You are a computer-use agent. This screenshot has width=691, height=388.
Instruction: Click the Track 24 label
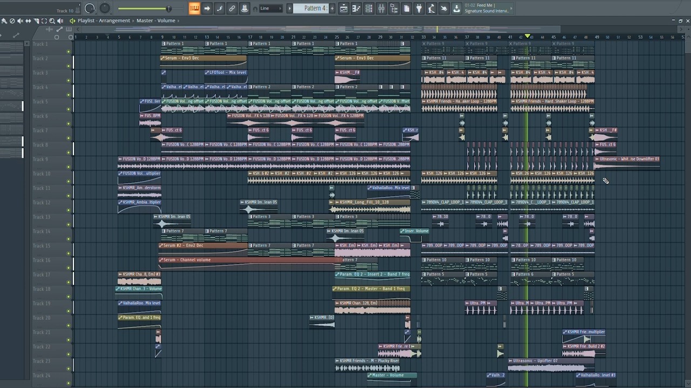(x=41, y=376)
